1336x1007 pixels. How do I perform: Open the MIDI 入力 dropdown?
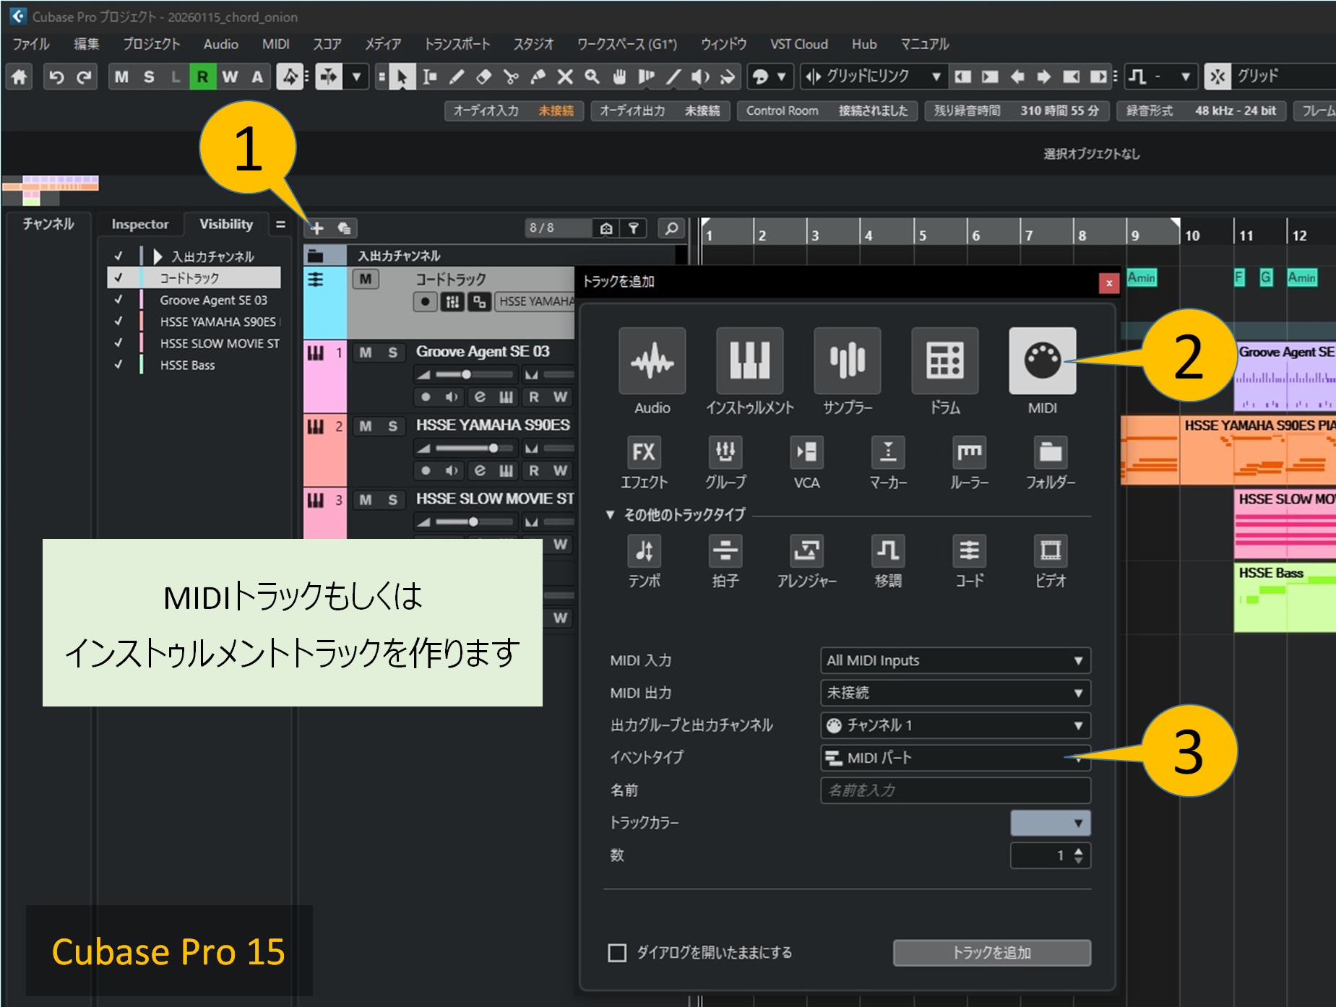pyautogui.click(x=954, y=660)
